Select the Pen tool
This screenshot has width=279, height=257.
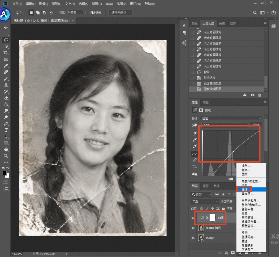(x=6, y=123)
